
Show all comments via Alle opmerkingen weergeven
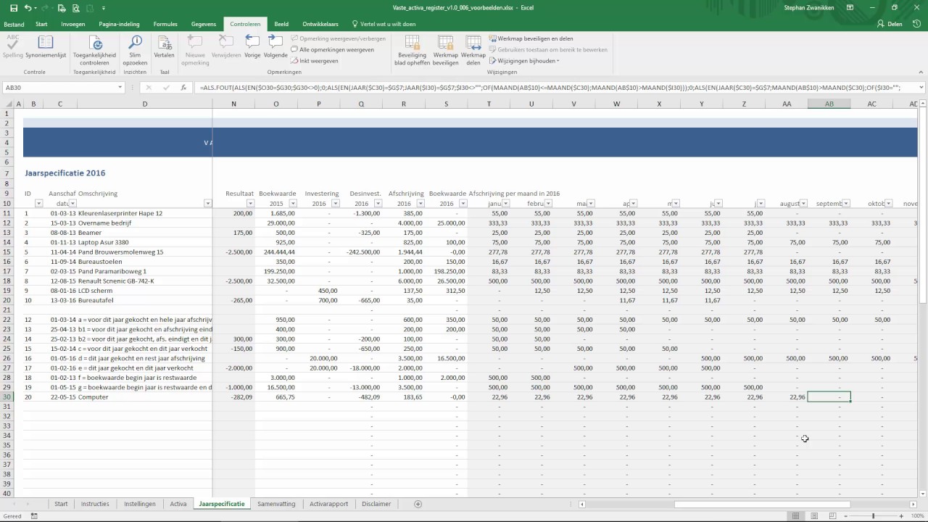point(333,50)
